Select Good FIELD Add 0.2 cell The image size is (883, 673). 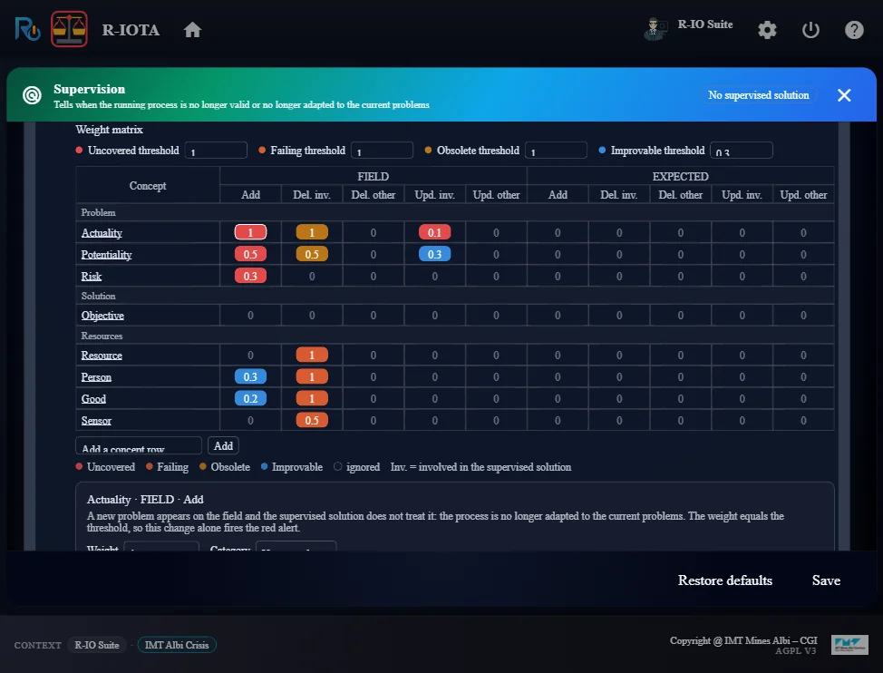pos(250,399)
